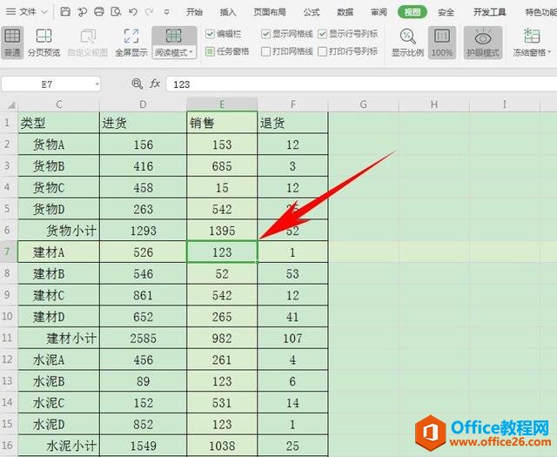Open the 插入 Insert tab
This screenshot has height=457, width=557.
(228, 12)
